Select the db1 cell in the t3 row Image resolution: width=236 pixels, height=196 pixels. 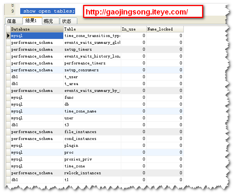[x=37, y=125]
